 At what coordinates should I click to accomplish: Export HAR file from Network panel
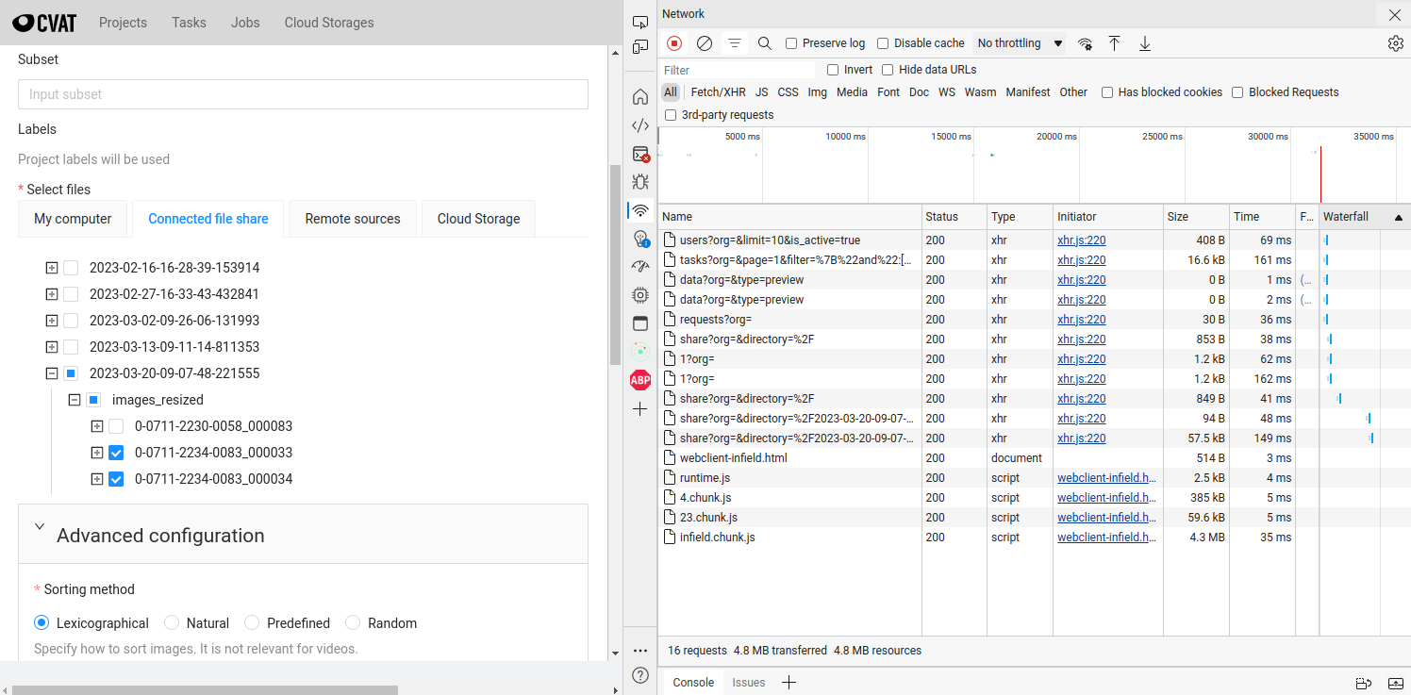1144,42
